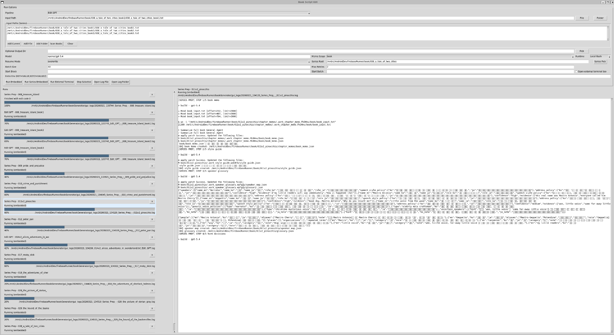Click Run Embedded button
The image size is (614, 335).
(x=14, y=82)
